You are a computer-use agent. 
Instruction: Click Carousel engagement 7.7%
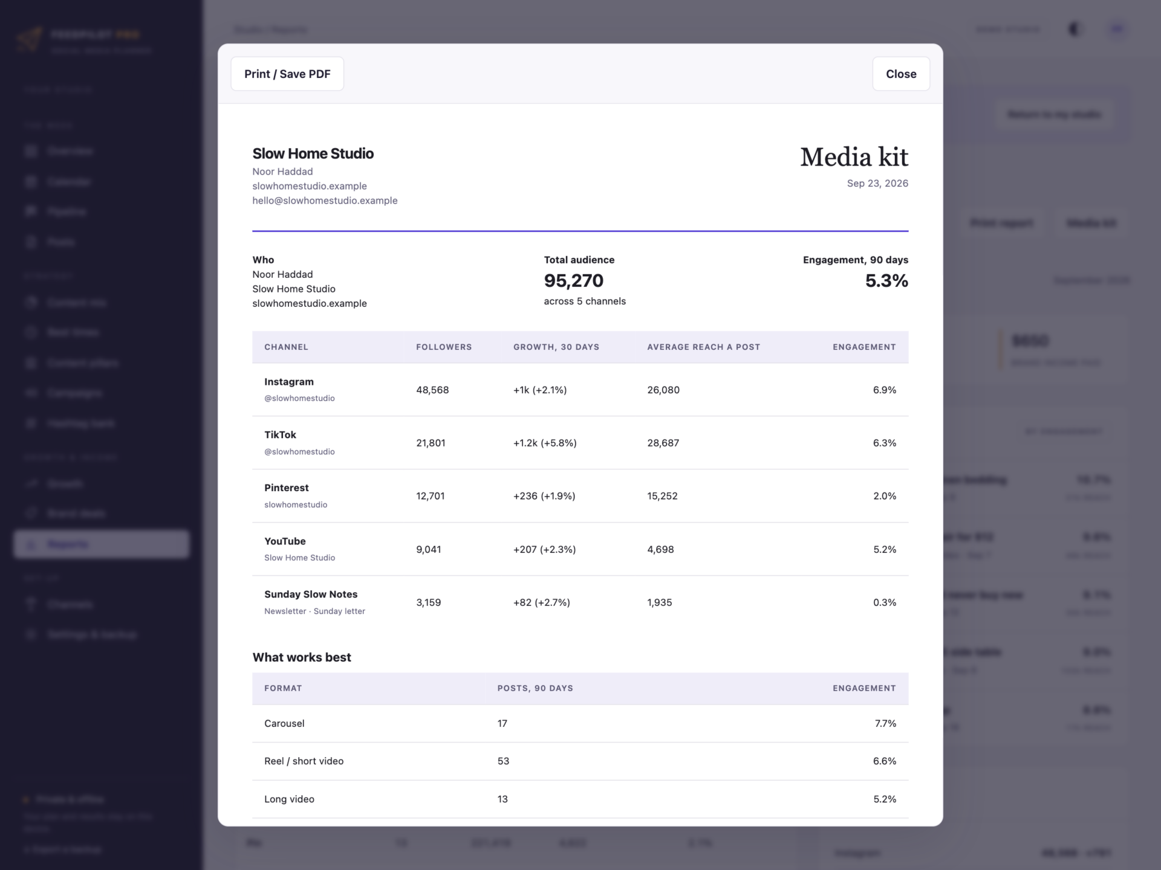(x=885, y=723)
